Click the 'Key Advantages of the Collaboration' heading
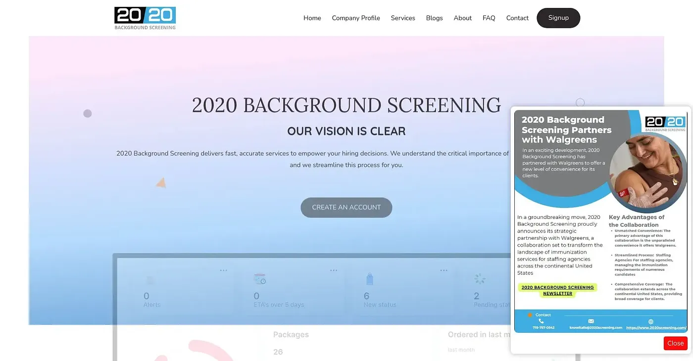The height and width of the screenshot is (361, 693). tap(637, 221)
